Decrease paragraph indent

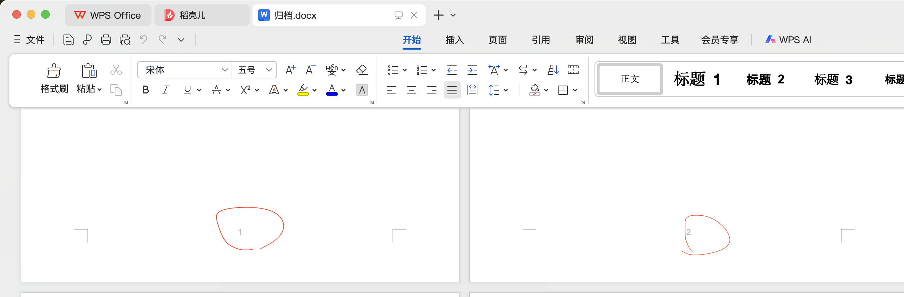point(452,70)
